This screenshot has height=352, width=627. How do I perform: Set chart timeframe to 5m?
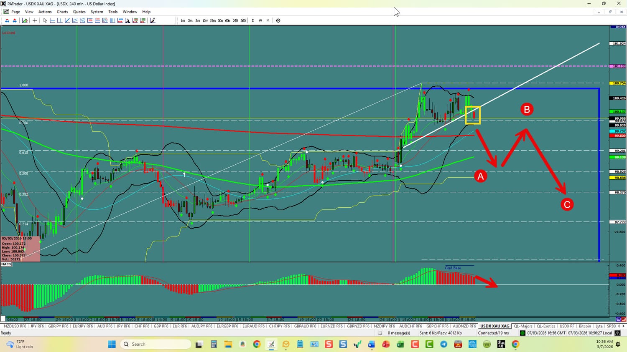[x=198, y=20]
